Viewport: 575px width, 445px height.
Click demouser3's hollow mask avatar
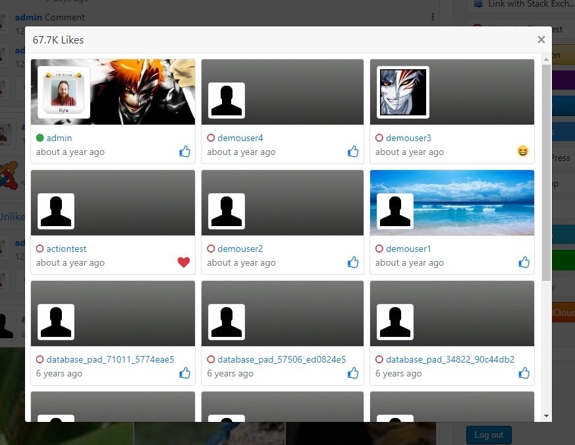[x=403, y=92]
